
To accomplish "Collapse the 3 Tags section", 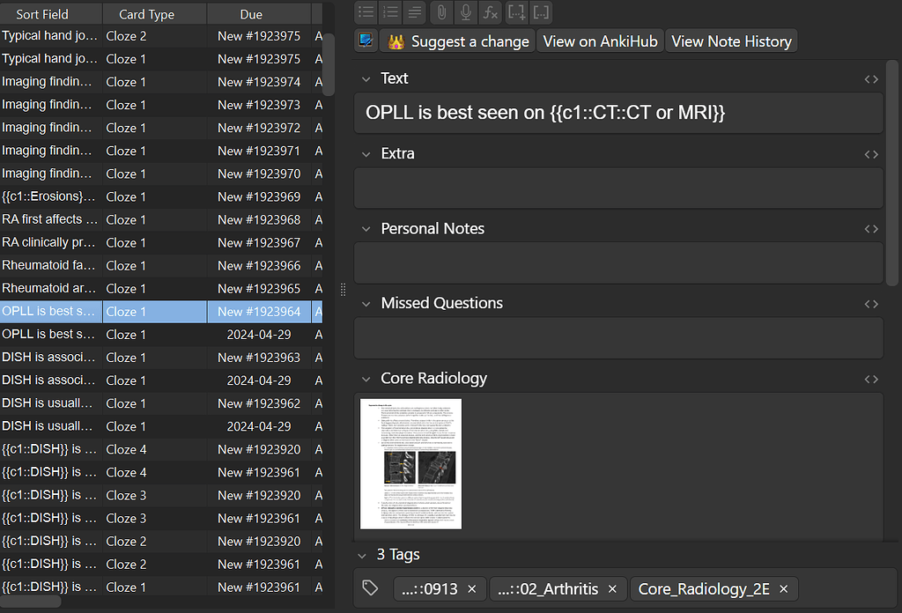I will point(362,555).
